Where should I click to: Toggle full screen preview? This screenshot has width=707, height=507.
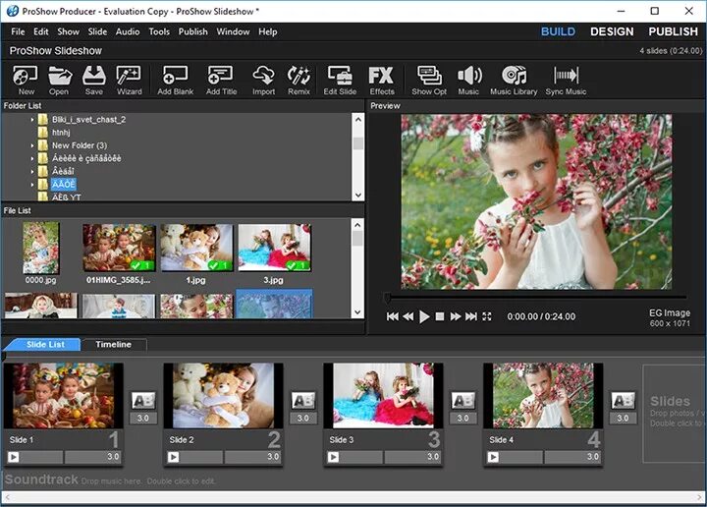[x=487, y=316]
